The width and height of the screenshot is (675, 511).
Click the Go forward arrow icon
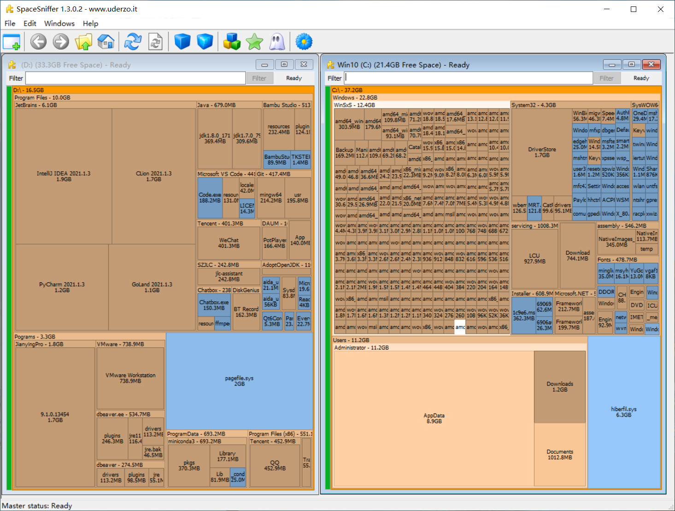coord(61,42)
